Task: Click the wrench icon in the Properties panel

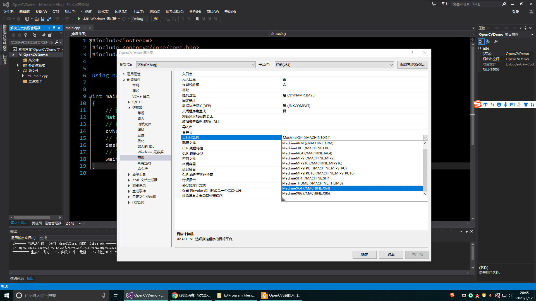Action: 496,41
